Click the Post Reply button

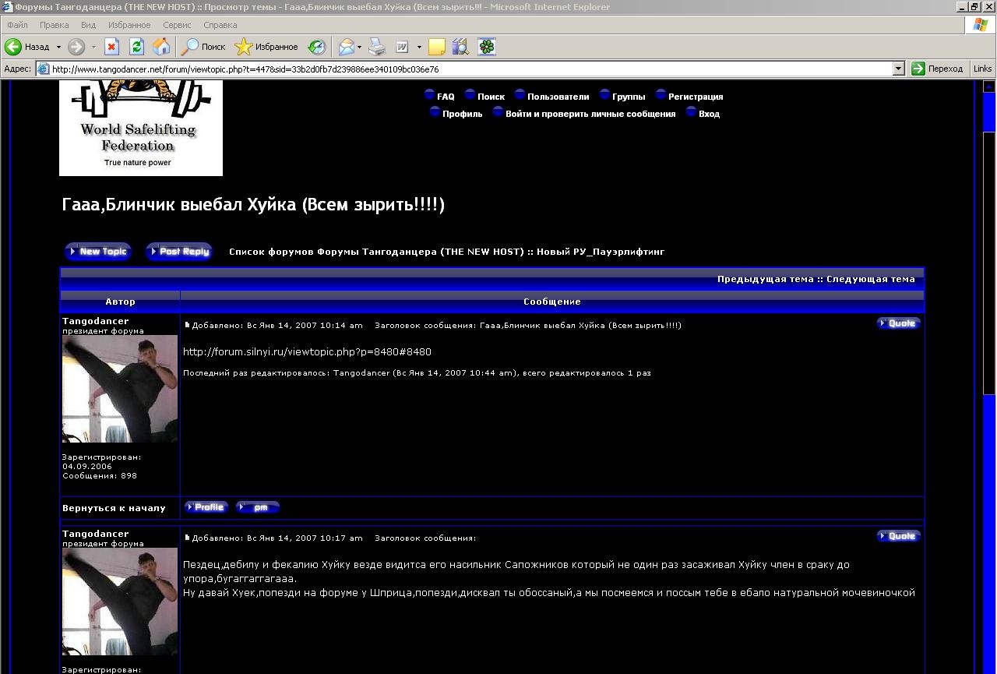coord(179,252)
